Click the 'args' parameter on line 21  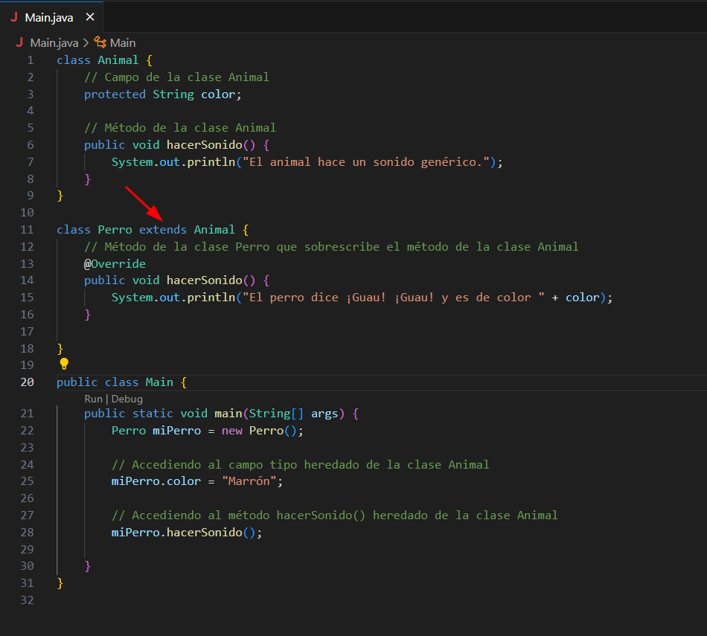[x=324, y=414]
